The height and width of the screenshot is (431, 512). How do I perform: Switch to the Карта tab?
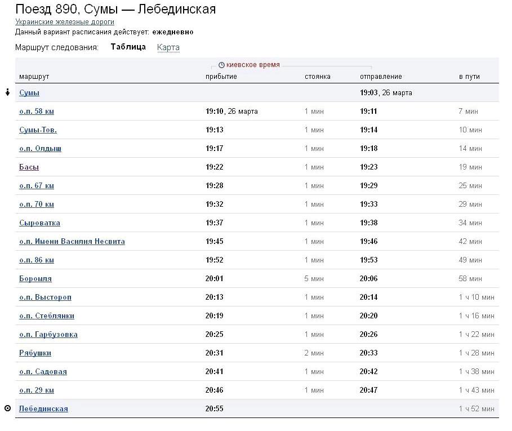coord(168,47)
